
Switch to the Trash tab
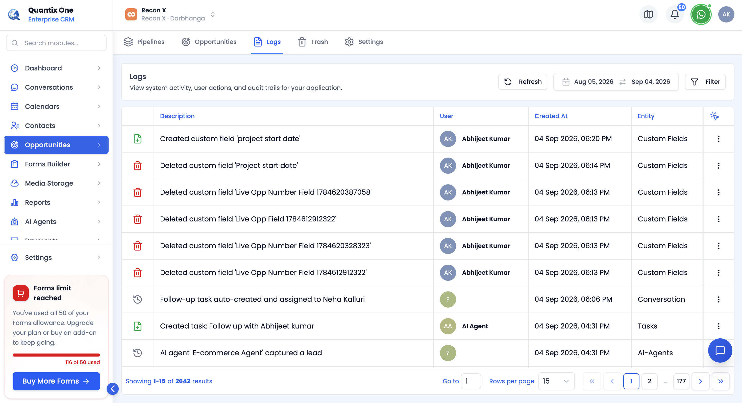tap(313, 42)
